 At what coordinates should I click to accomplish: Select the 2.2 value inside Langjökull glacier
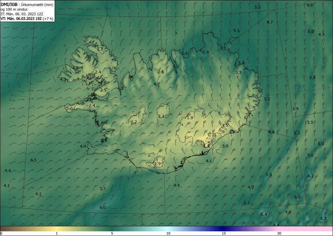(x=134, y=122)
